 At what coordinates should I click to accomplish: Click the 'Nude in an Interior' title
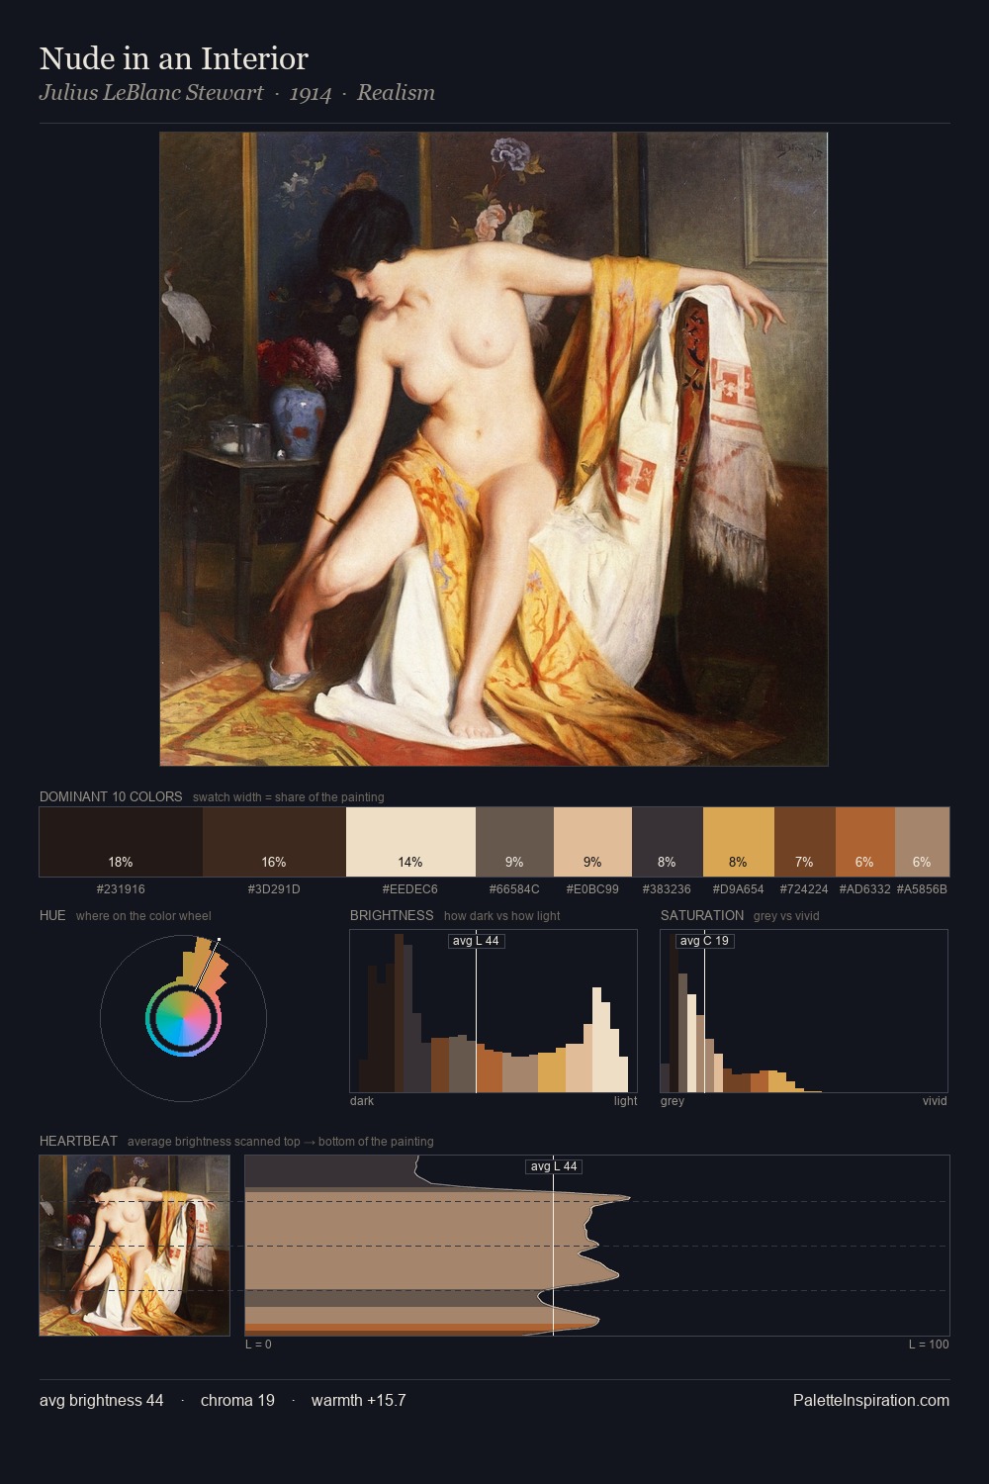174,58
